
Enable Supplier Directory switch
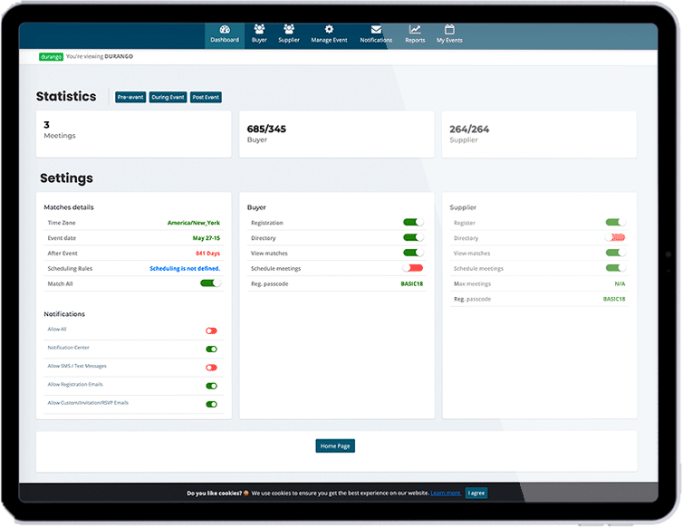click(615, 237)
